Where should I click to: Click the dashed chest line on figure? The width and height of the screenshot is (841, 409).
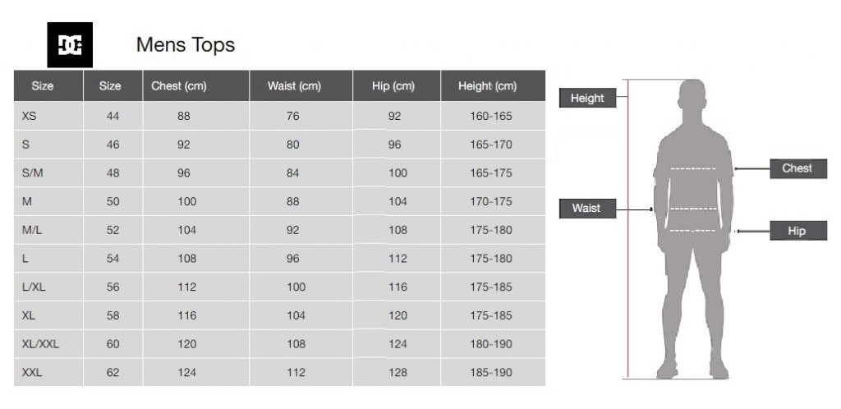[693, 169]
